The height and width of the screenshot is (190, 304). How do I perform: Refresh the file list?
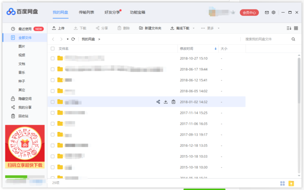pyautogui.click(x=73, y=39)
